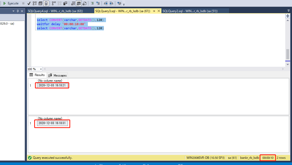This screenshot has height=165, width=292.
Task: Click the sa (61) status bar entry
Action: 232,158
